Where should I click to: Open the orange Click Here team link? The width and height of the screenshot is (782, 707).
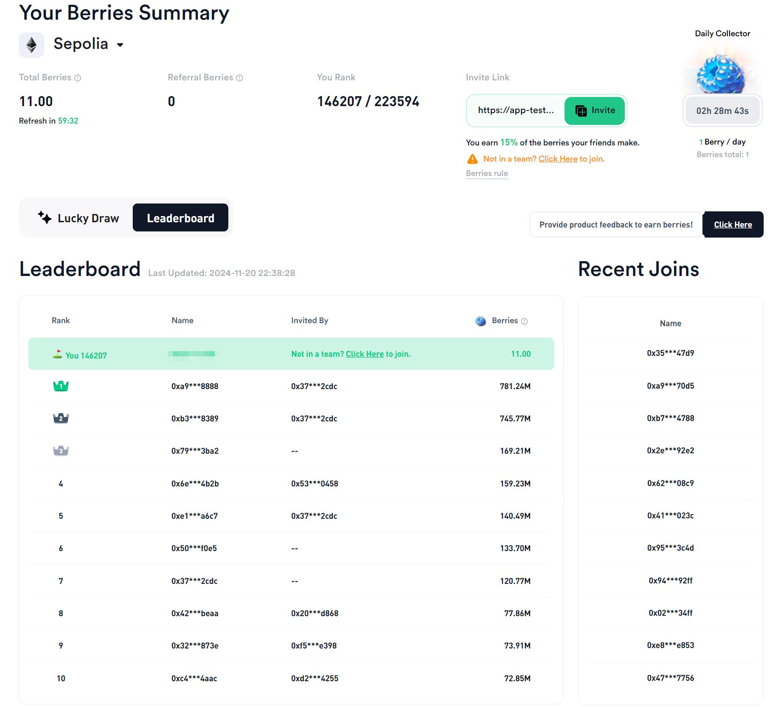tap(558, 159)
